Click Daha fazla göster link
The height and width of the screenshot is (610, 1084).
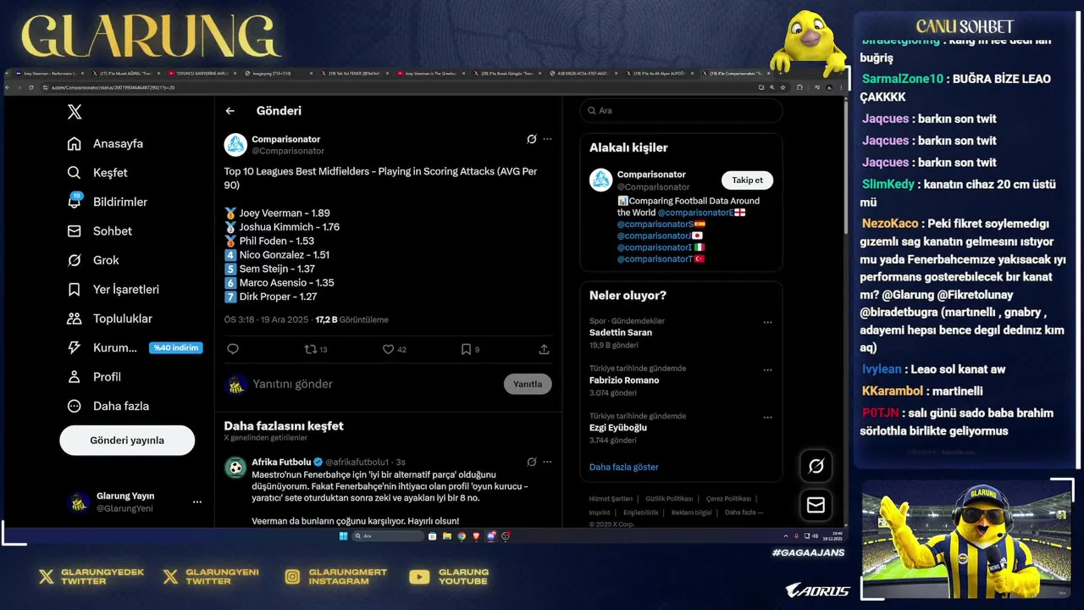click(623, 467)
